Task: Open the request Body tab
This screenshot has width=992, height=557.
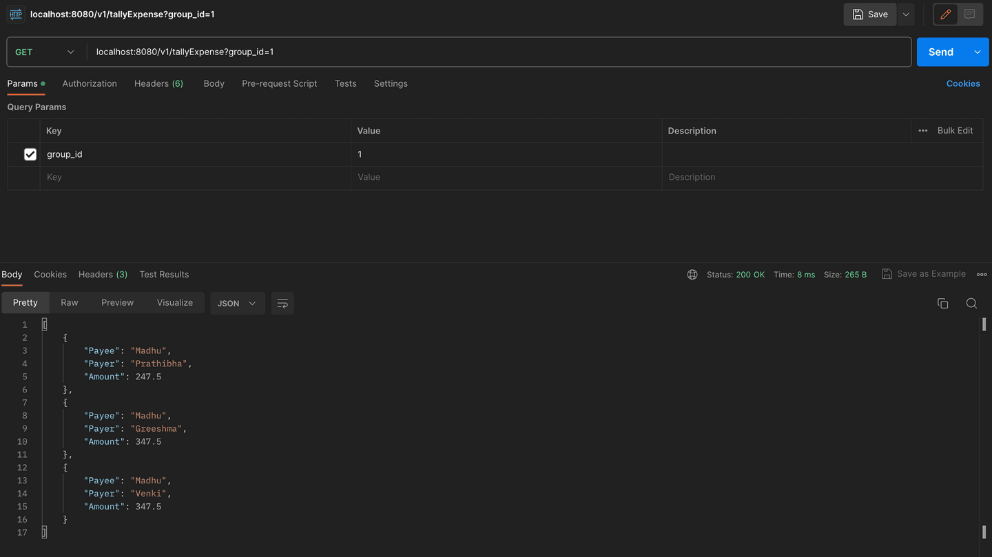Action: tap(214, 83)
